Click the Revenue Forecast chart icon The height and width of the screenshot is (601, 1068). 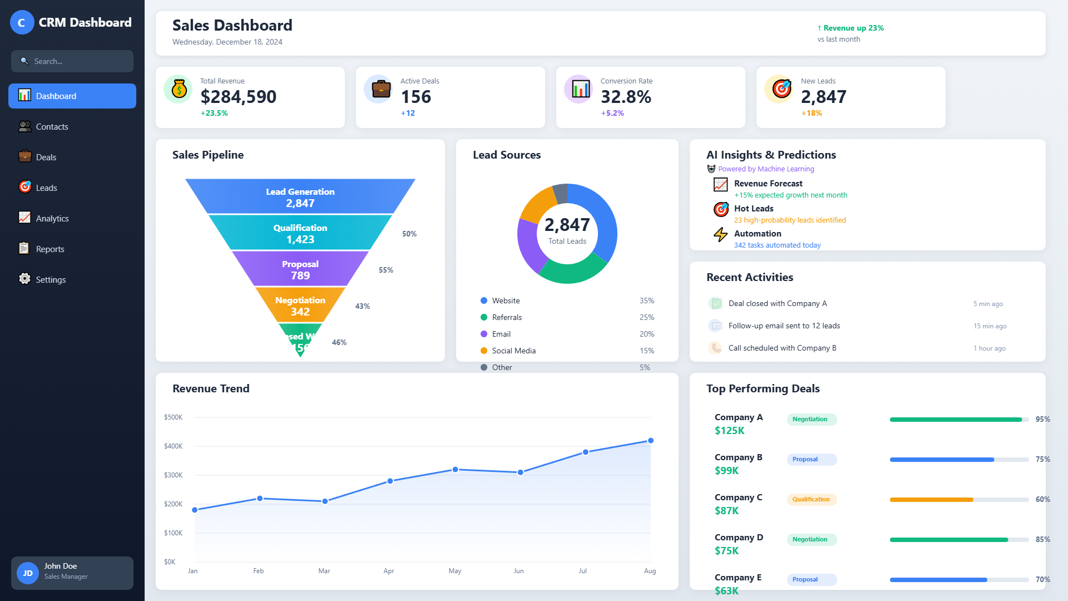[720, 184]
